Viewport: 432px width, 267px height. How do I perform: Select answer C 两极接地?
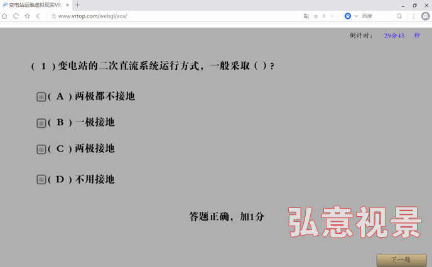[x=41, y=149]
